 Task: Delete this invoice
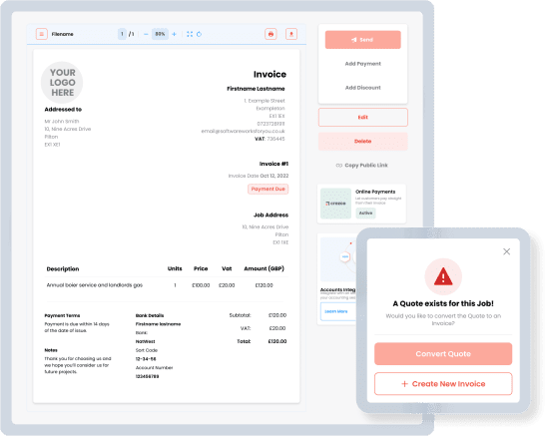362,142
